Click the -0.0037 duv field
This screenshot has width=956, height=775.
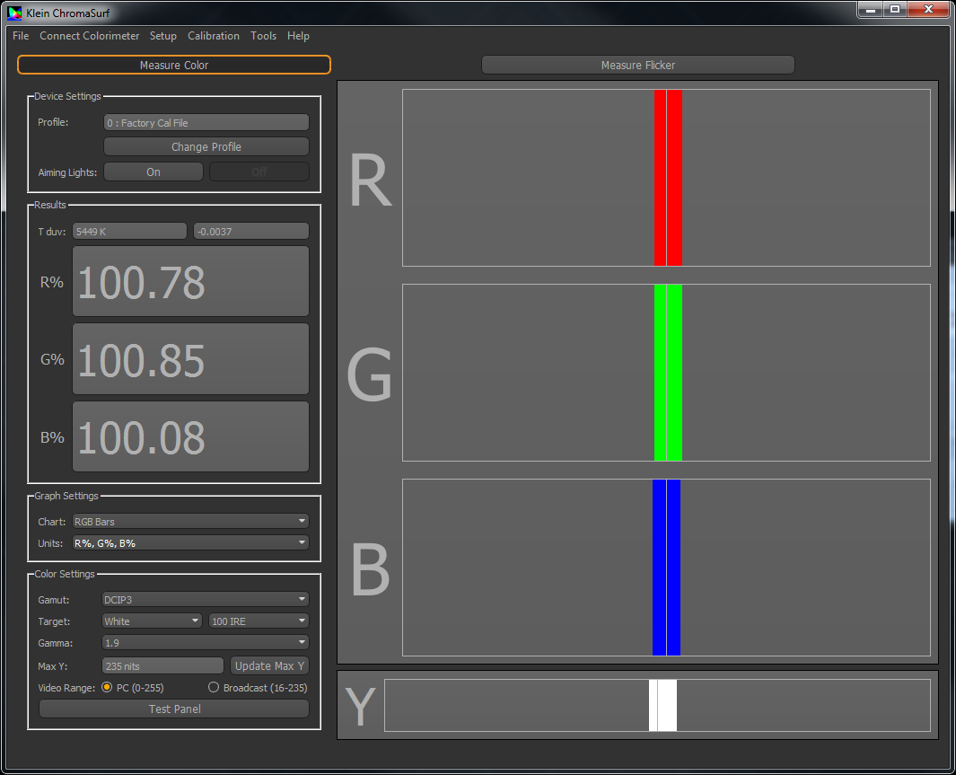(x=251, y=232)
